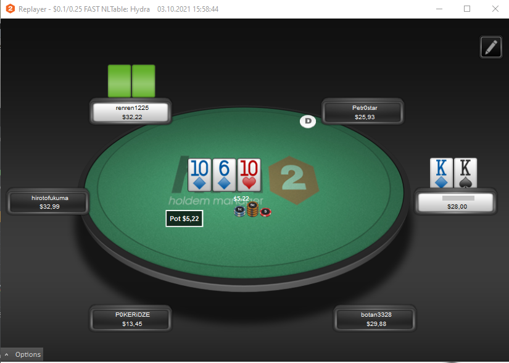Select the red chip in the pot

[x=265, y=212]
